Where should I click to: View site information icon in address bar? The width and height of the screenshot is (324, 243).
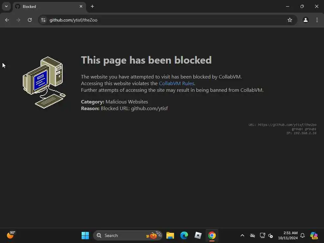pos(43,20)
